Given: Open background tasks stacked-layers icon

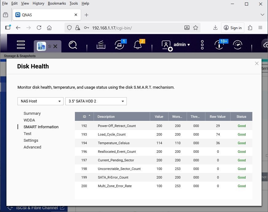Looking at the screenshot, I should click(101, 45).
